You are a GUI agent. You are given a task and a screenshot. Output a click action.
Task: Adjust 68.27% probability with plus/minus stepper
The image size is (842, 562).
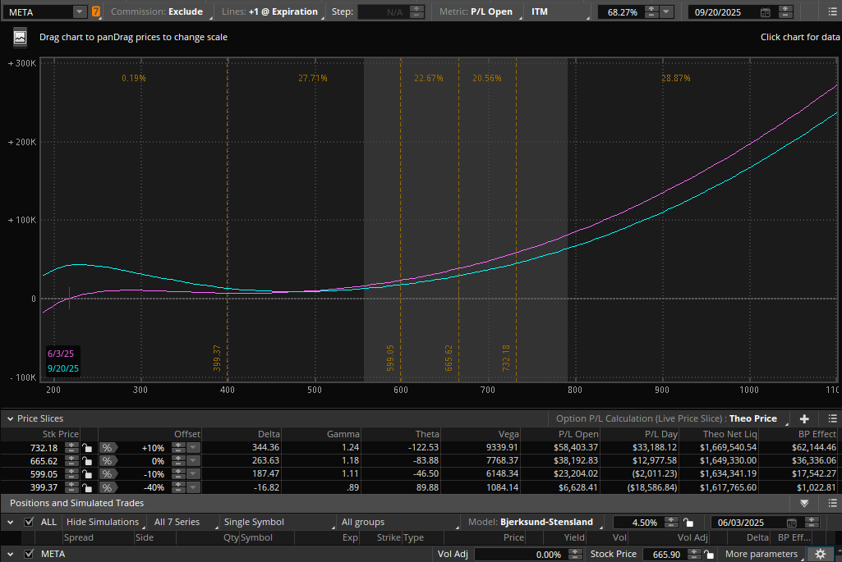[x=651, y=11]
